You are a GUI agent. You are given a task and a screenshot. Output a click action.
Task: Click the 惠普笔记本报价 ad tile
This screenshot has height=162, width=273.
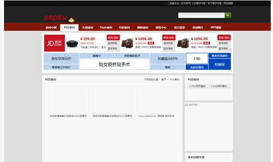(x=61, y=67)
